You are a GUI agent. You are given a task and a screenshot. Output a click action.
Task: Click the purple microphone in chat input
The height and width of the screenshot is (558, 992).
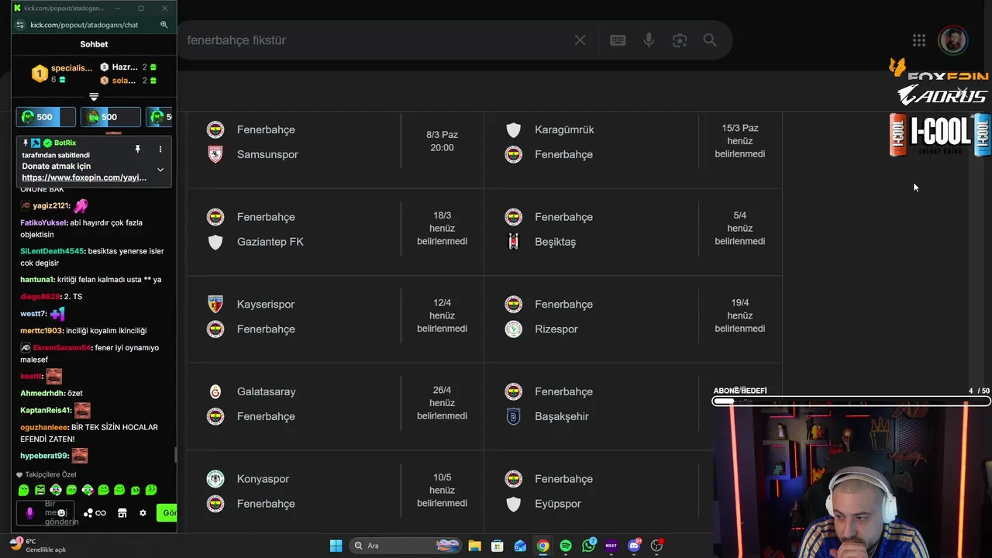(x=30, y=513)
